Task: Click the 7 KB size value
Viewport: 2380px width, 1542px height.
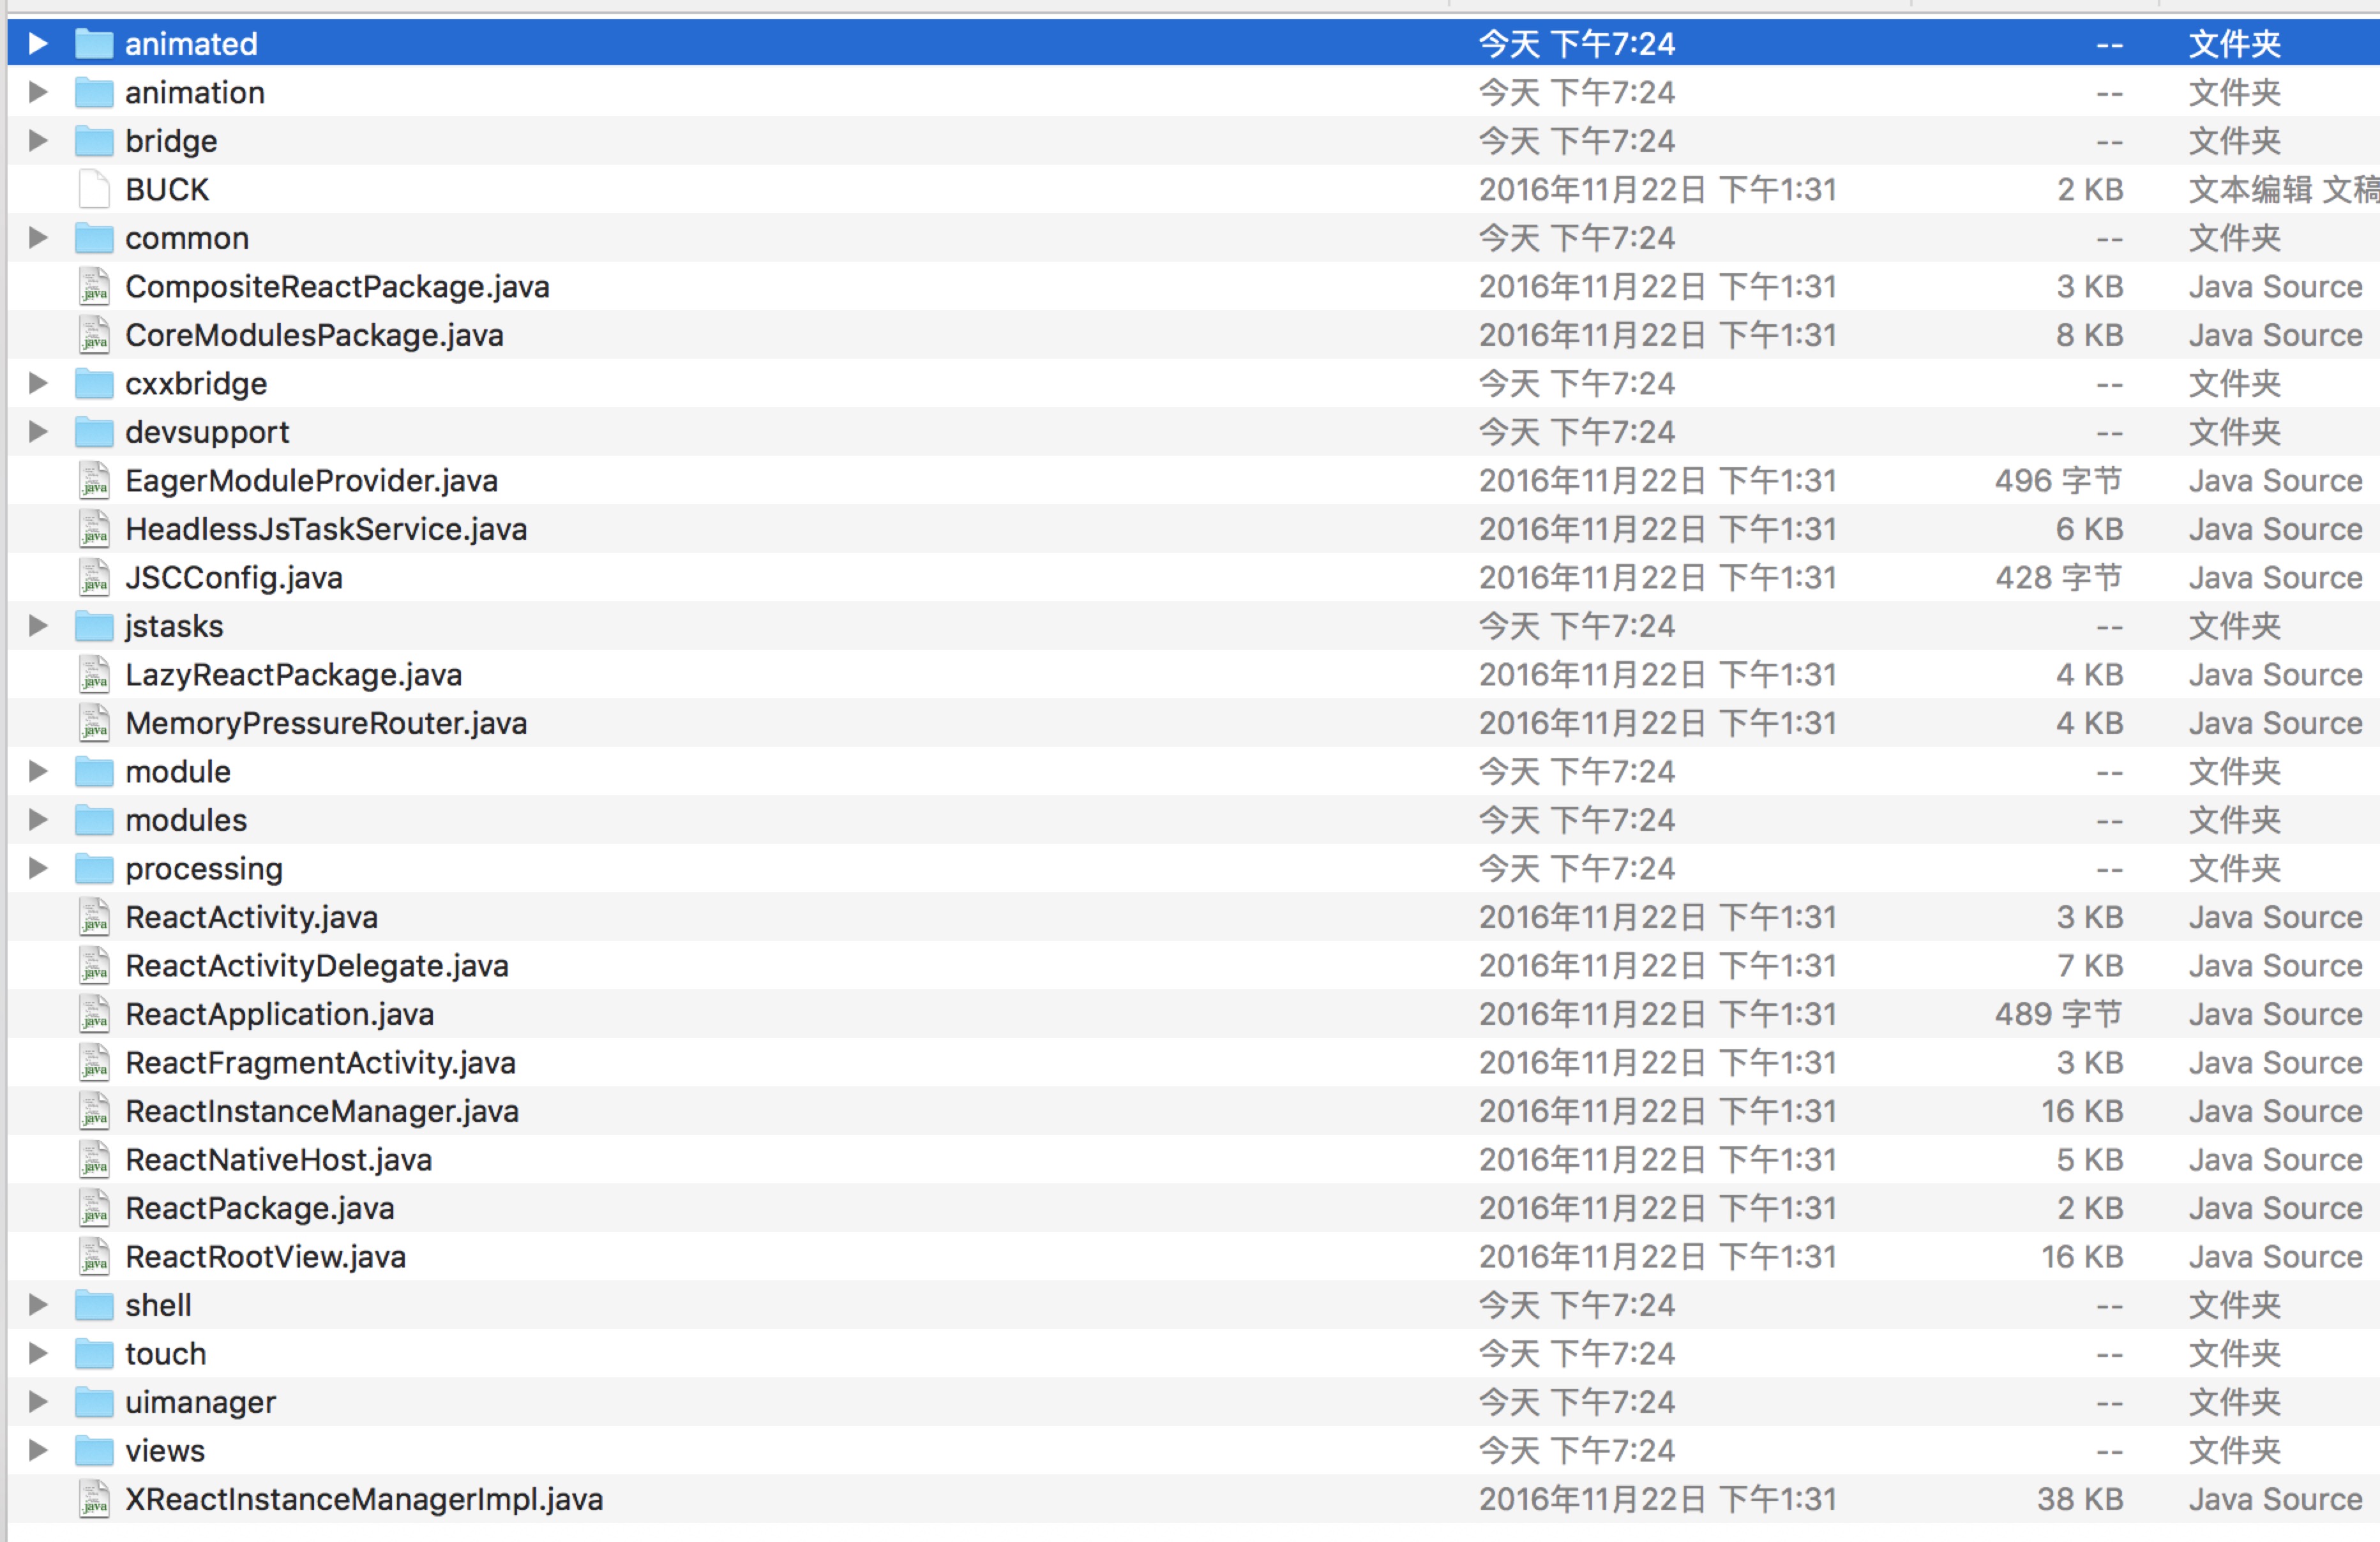Action: 2090,966
